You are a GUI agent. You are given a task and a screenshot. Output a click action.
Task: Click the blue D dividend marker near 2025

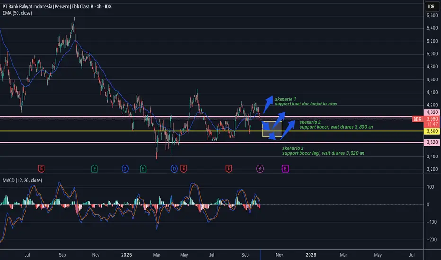pos(125,169)
